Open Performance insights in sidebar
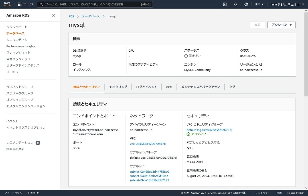 coord(21,46)
